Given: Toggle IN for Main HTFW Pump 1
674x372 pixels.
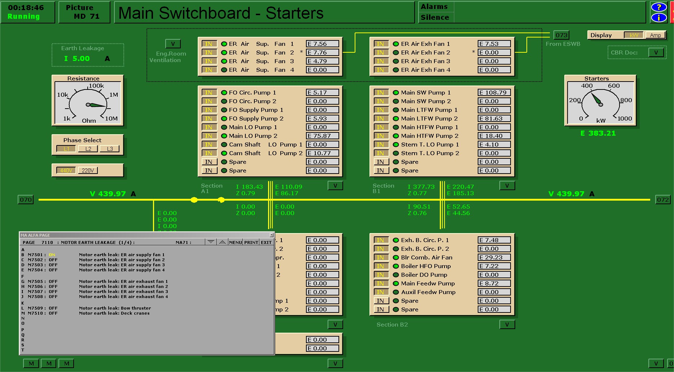Looking at the screenshot, I should coord(381,127).
